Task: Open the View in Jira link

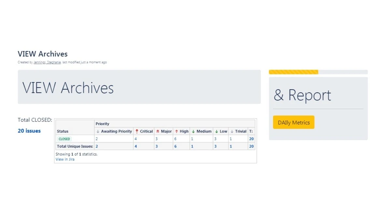Action: coord(65,159)
